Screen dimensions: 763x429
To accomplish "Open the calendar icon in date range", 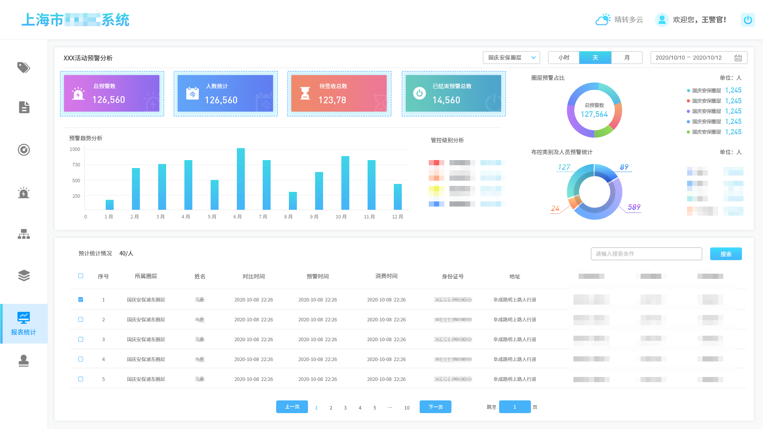I will [738, 58].
